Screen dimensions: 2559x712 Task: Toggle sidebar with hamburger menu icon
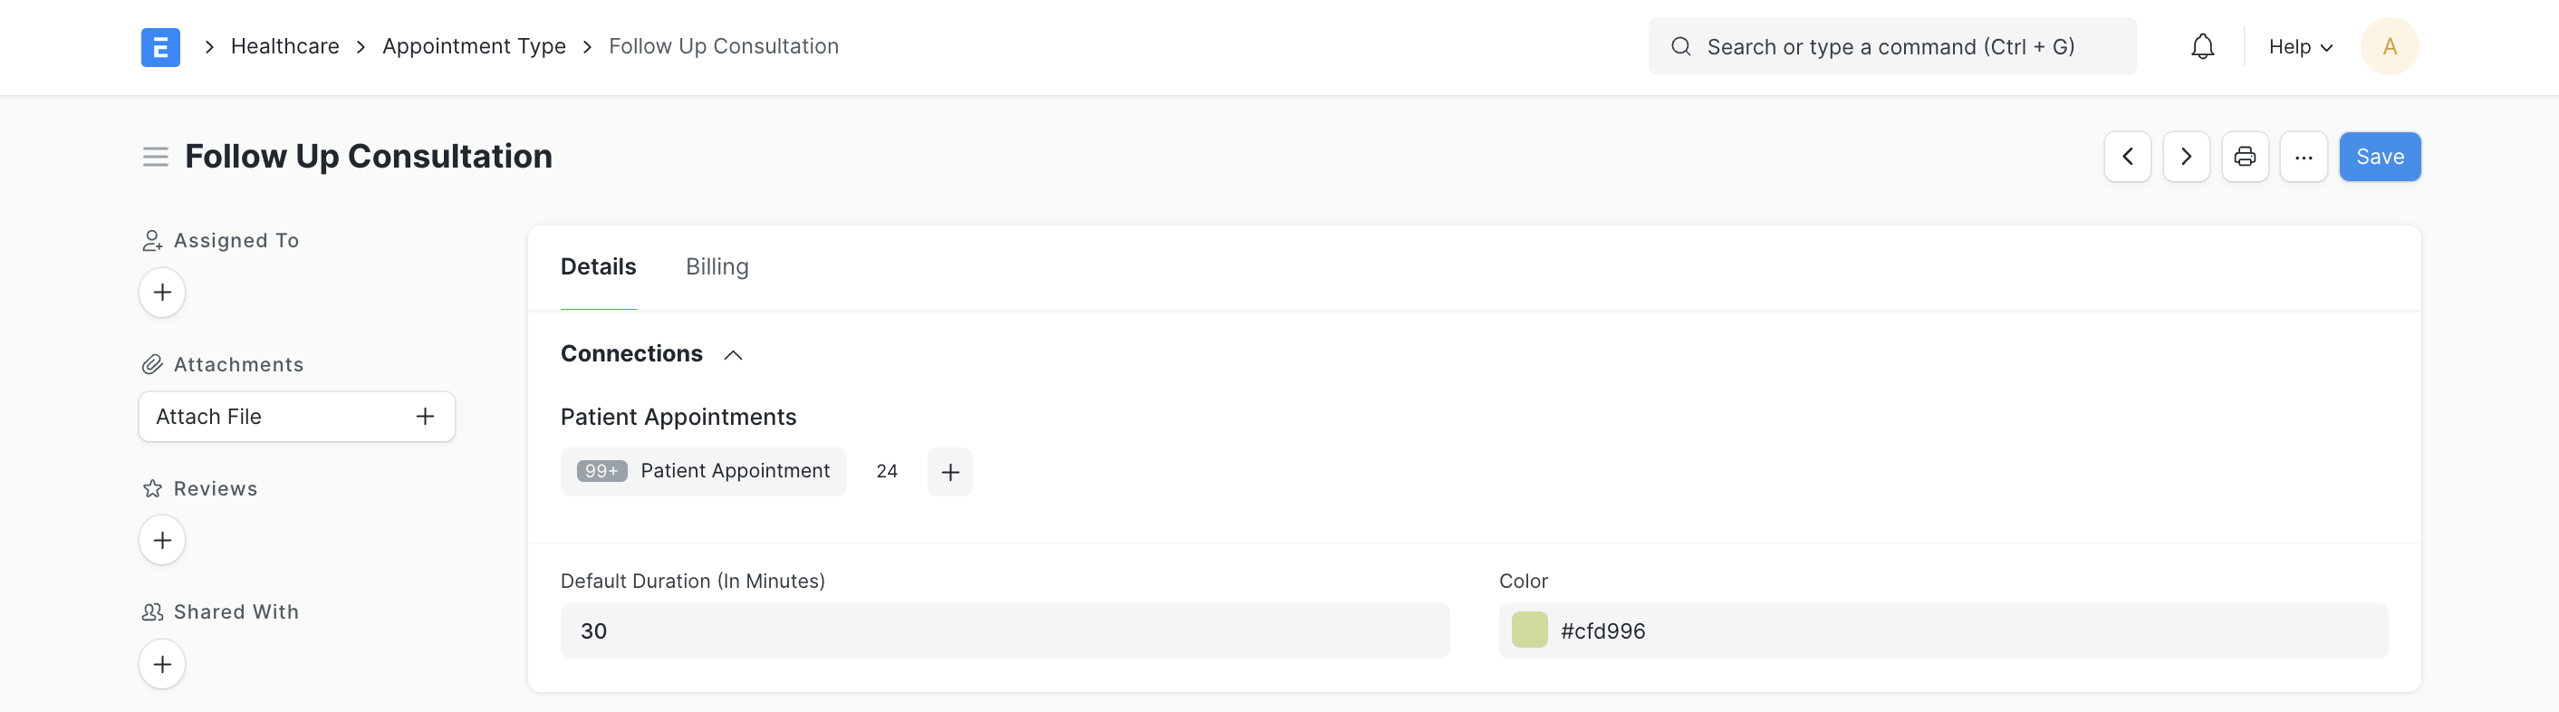click(x=155, y=157)
